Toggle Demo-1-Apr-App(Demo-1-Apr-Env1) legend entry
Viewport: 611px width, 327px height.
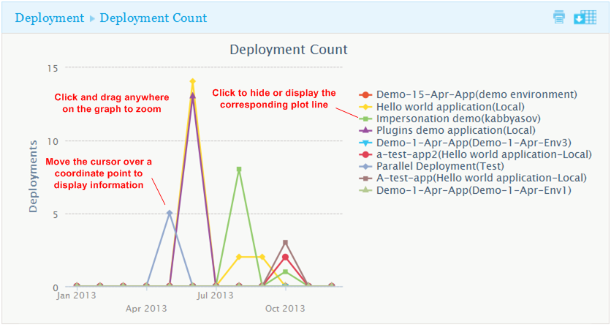click(466, 190)
